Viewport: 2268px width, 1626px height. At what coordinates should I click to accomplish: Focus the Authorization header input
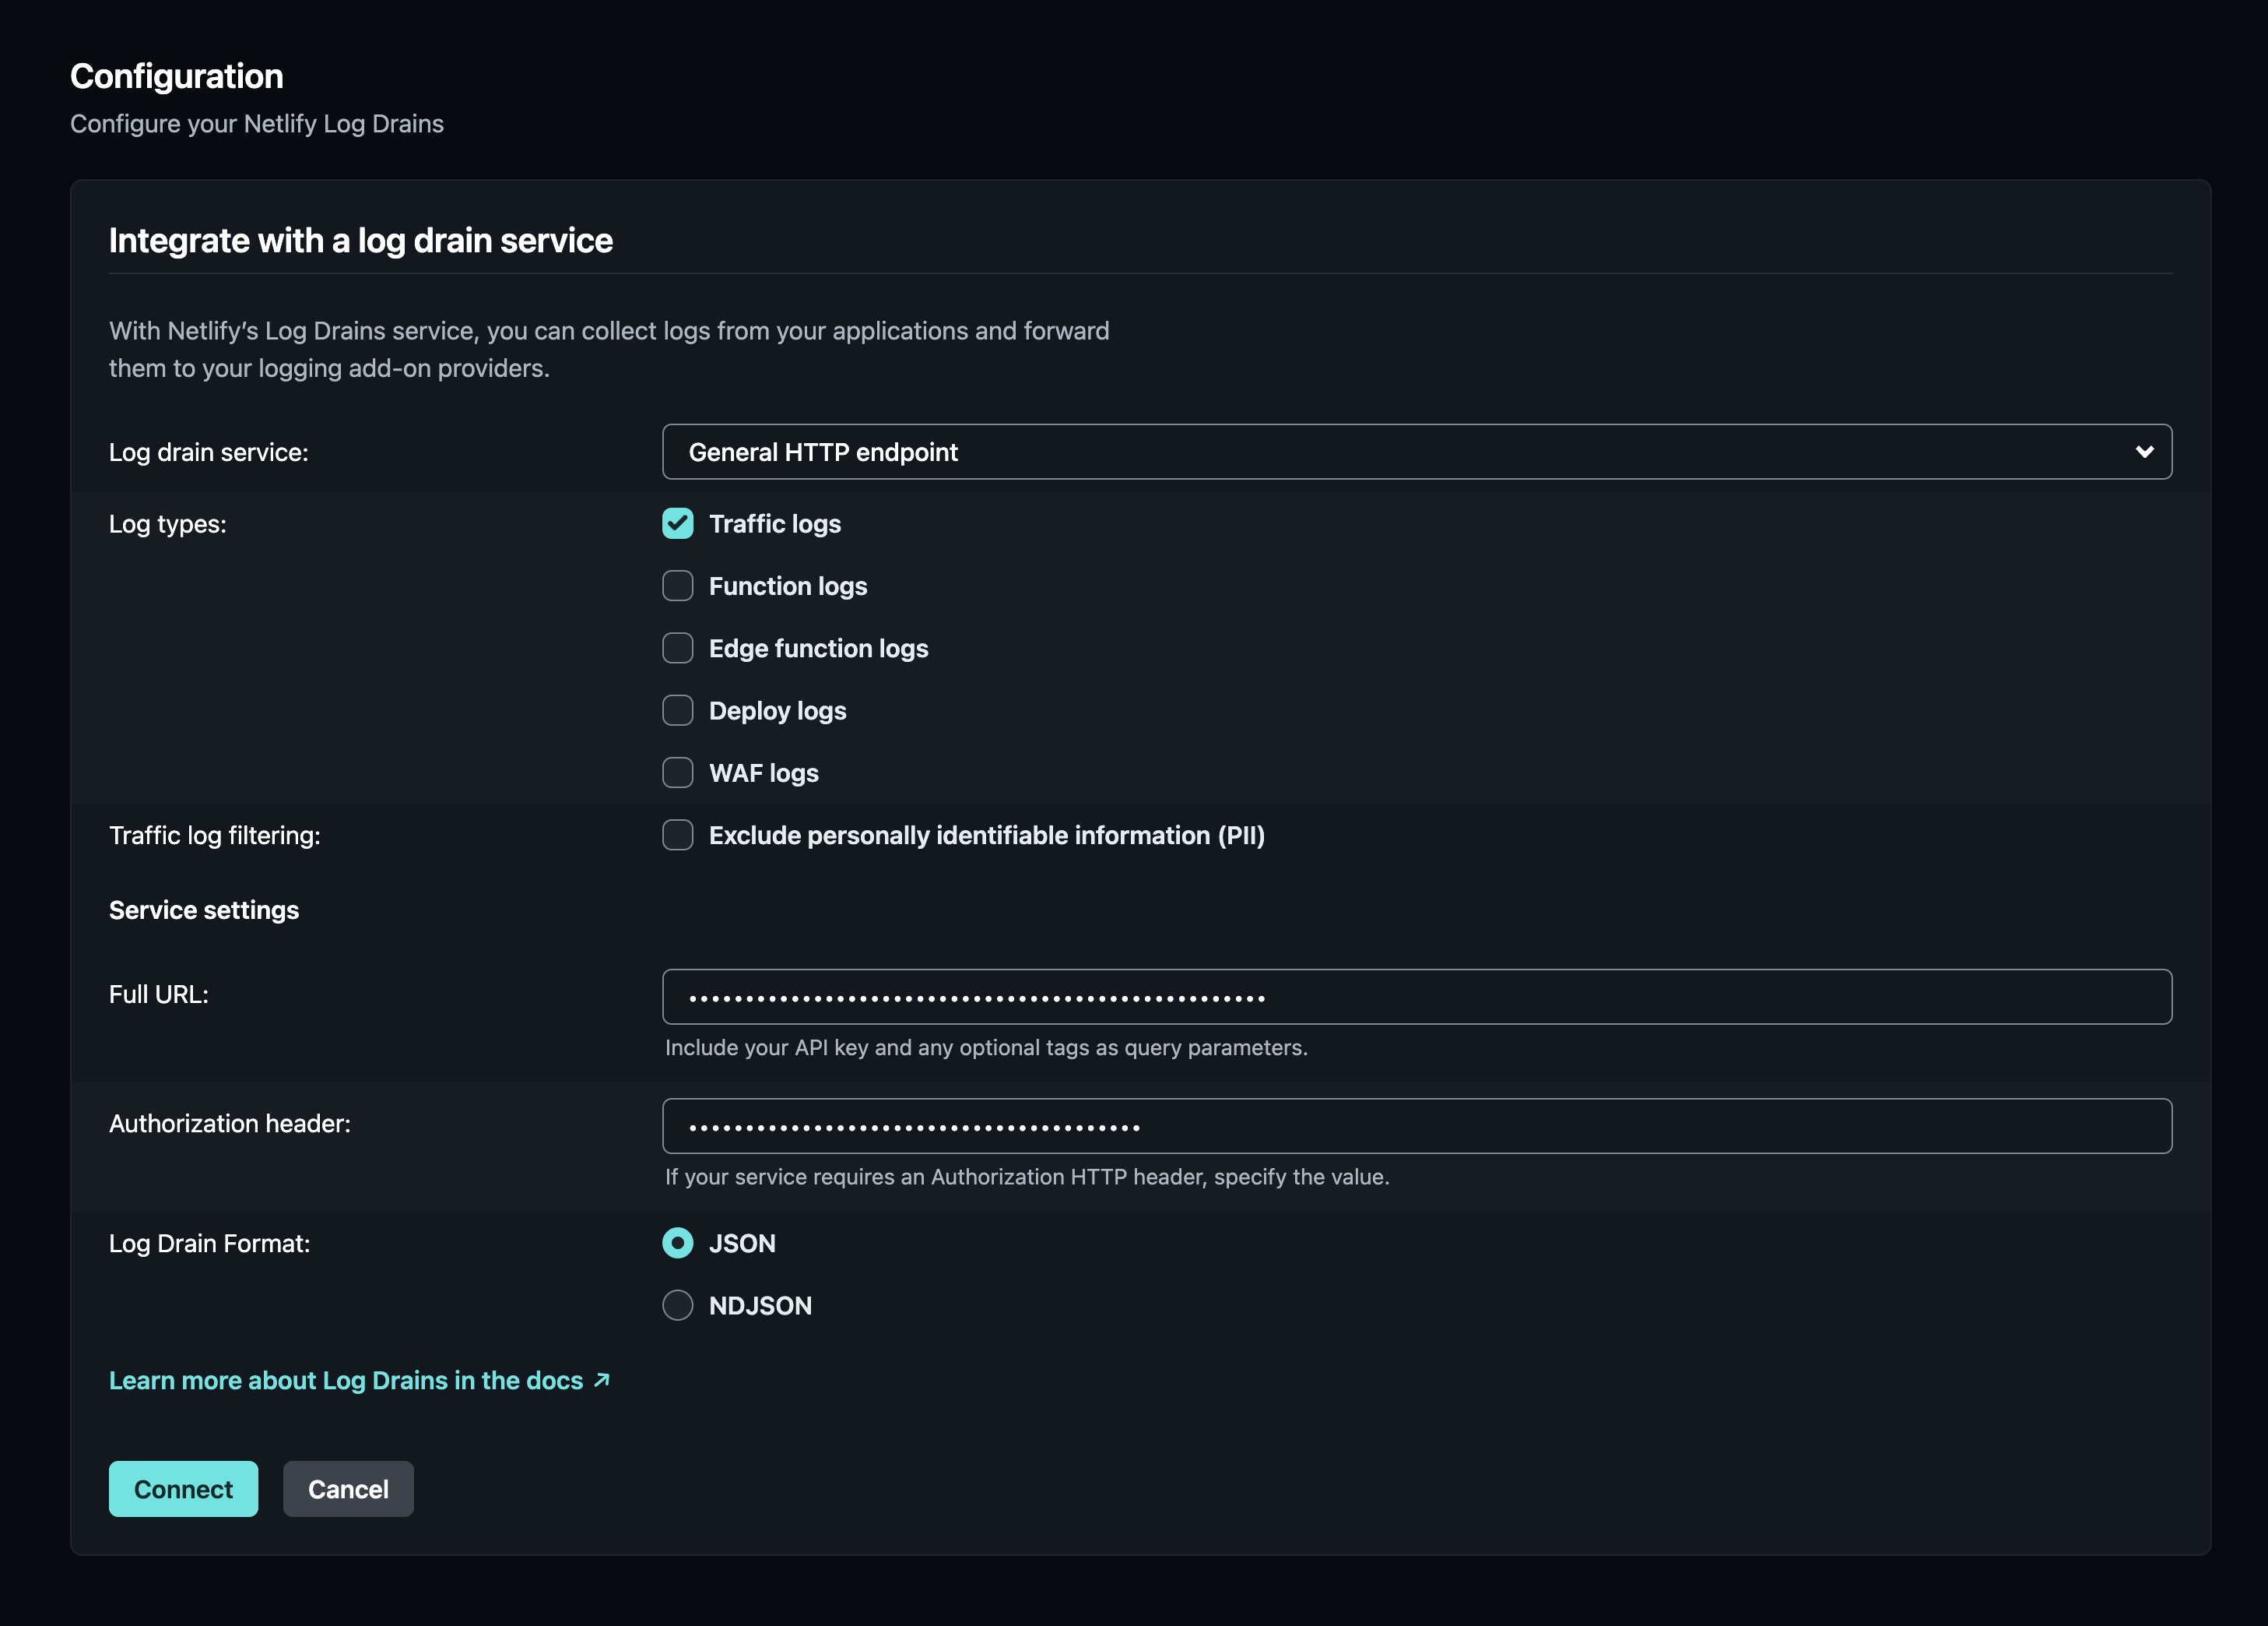point(1415,1124)
